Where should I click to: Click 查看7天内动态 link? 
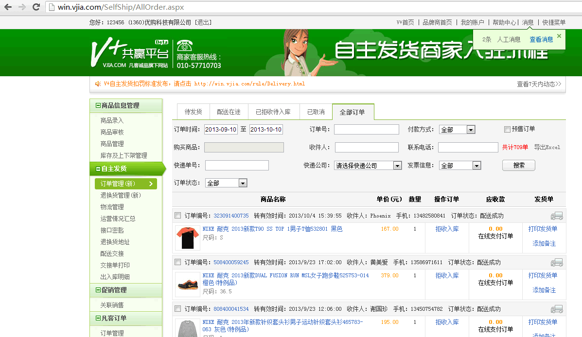coord(539,84)
